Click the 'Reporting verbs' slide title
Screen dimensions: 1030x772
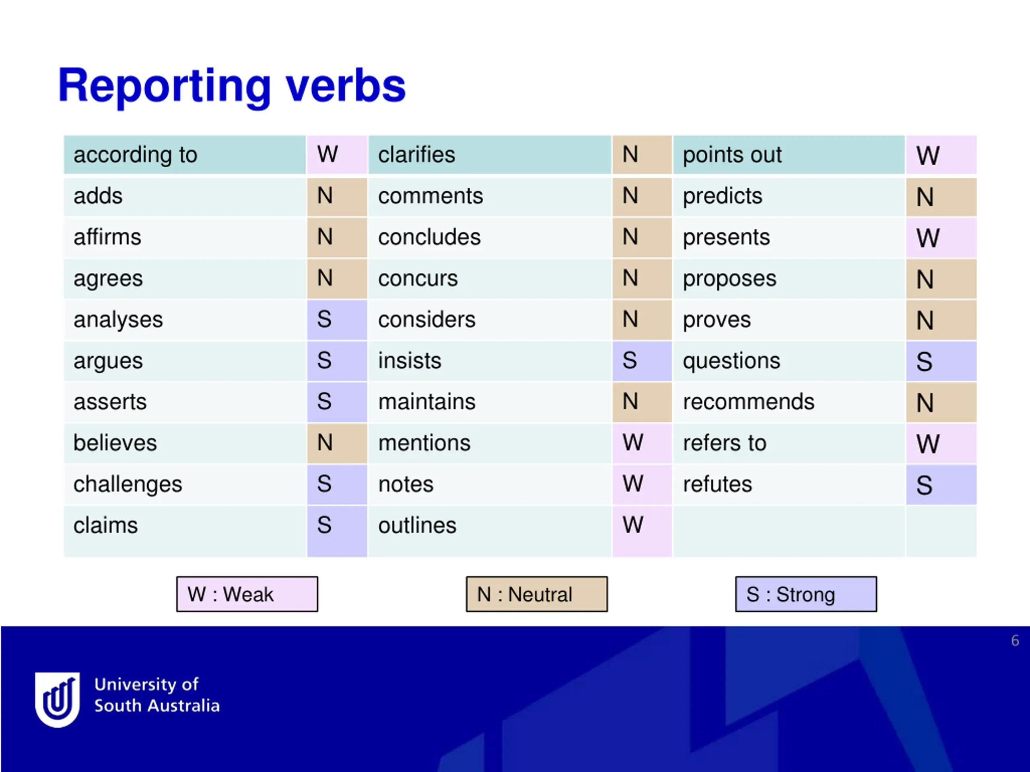232,86
